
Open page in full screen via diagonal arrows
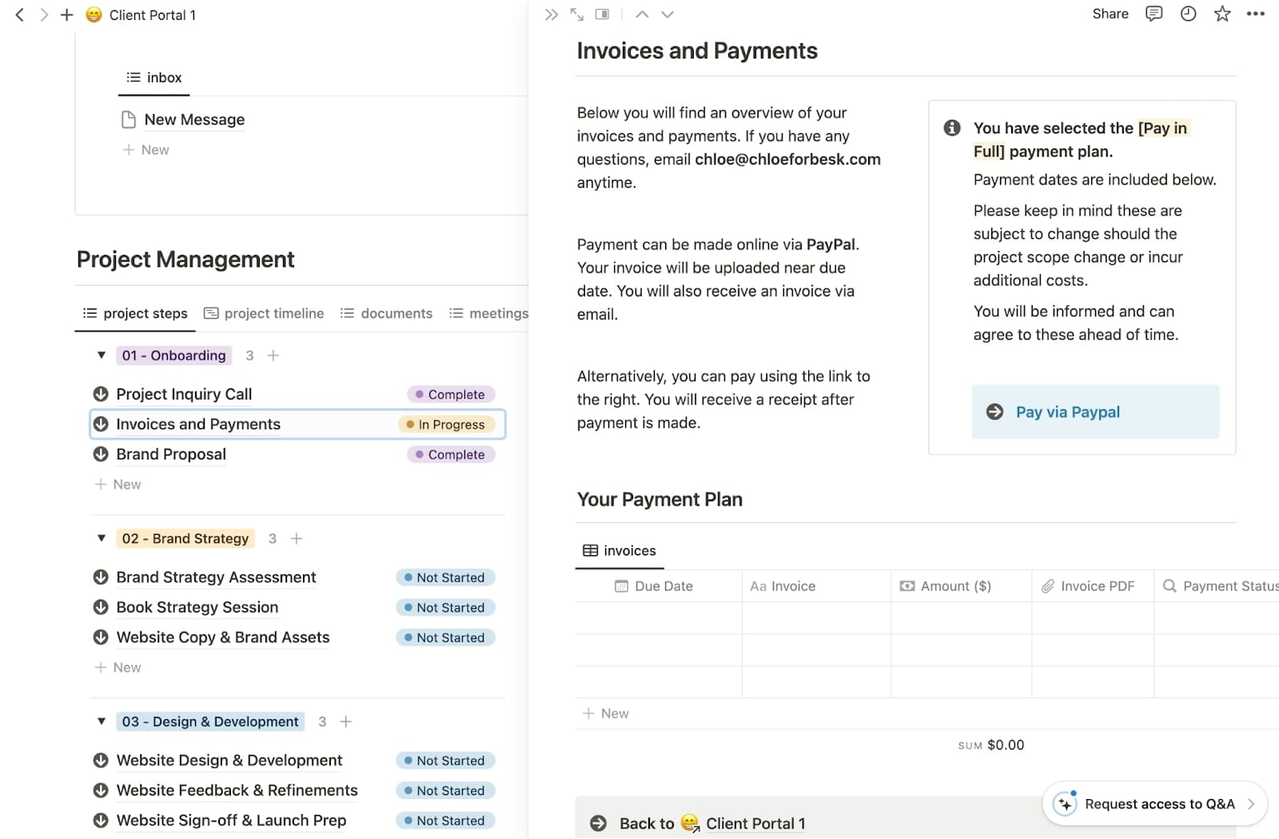click(x=576, y=14)
